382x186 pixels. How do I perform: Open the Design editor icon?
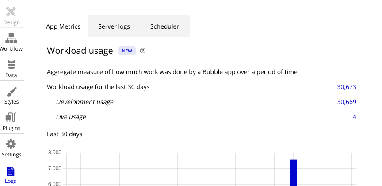(x=11, y=12)
